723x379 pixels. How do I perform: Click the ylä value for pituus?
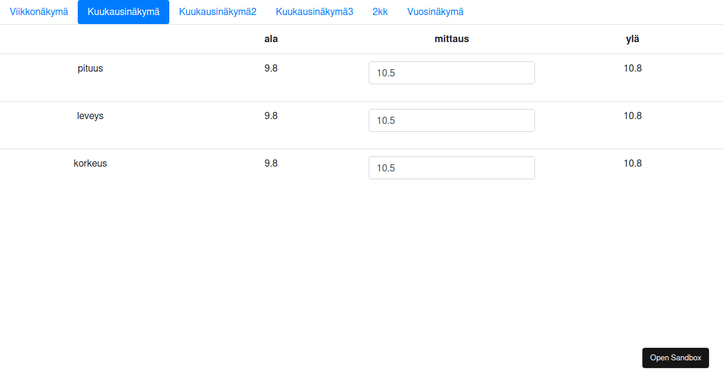[x=633, y=68]
